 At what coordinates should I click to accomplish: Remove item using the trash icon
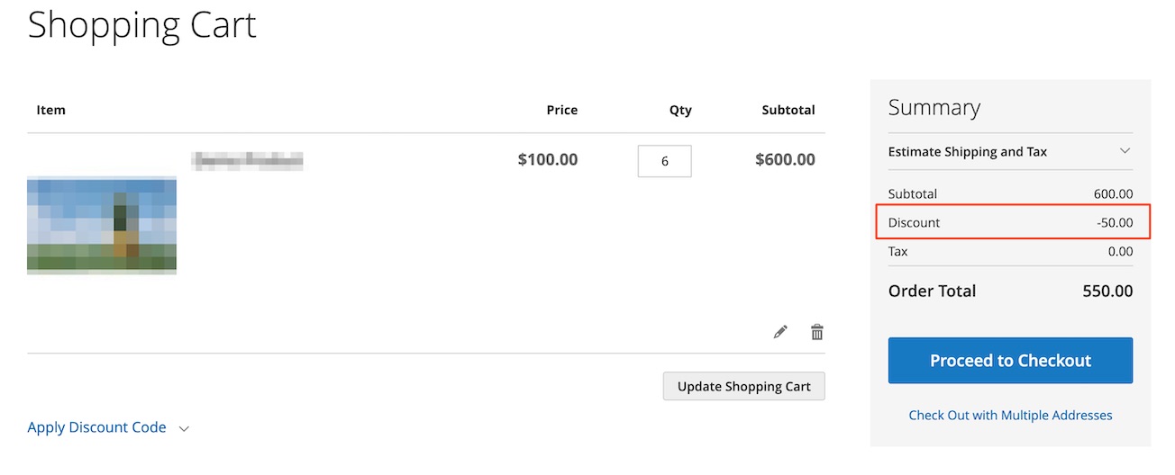(x=817, y=332)
